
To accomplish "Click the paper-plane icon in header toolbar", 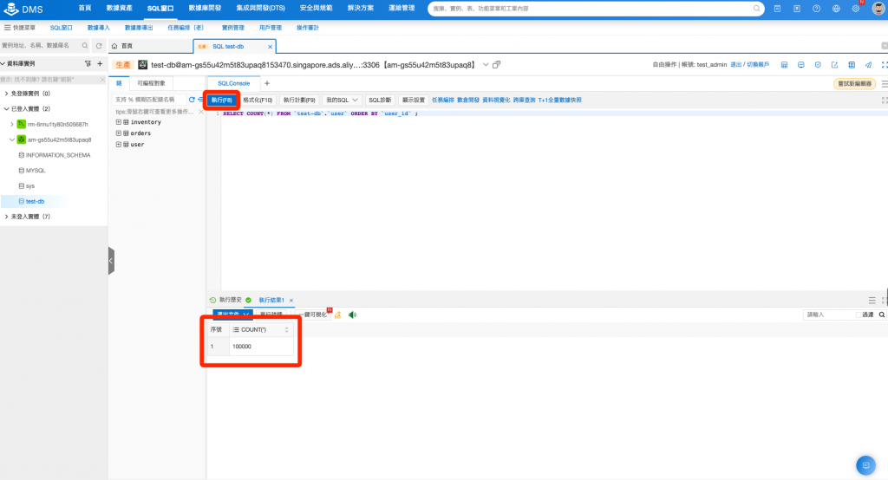I will [x=868, y=64].
